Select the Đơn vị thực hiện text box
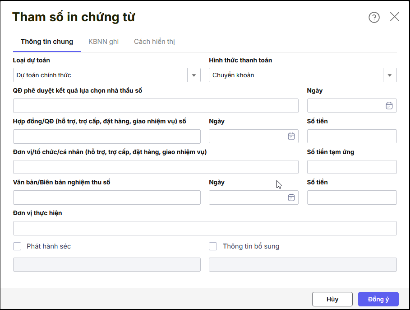Screen dimensions: 410x310 [x=204, y=228]
